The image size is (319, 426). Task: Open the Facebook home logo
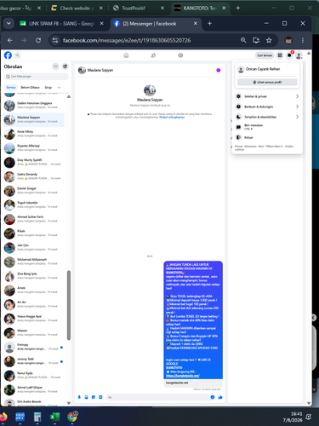[8, 55]
